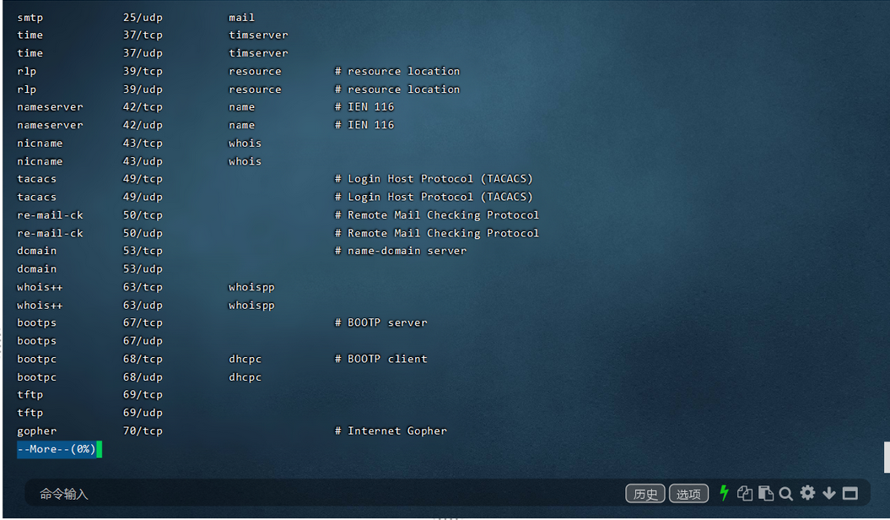Click '# resource location' comment on 39/udp row

(x=397, y=89)
